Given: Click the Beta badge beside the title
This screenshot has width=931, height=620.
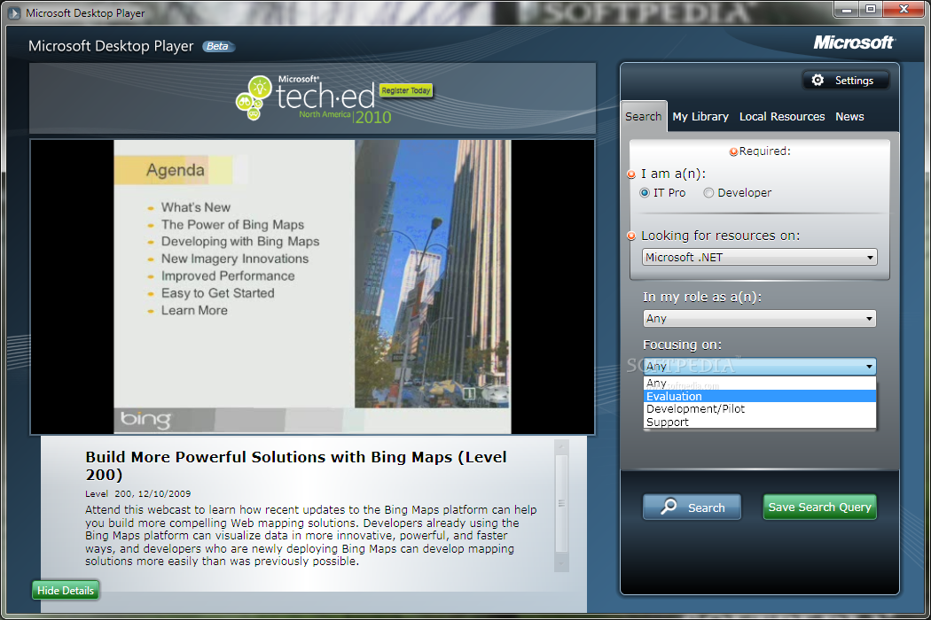Looking at the screenshot, I should click(218, 46).
